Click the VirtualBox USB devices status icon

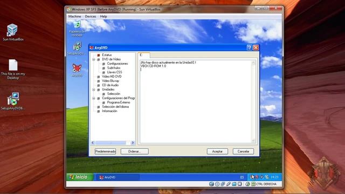tap(229, 184)
